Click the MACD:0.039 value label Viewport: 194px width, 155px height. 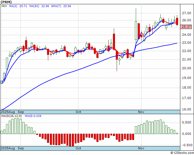33,116
